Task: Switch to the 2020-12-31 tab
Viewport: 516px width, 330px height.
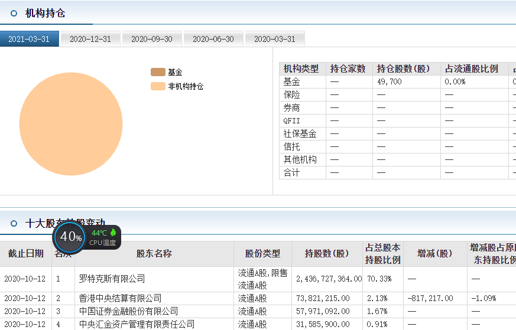Action: tap(90, 39)
